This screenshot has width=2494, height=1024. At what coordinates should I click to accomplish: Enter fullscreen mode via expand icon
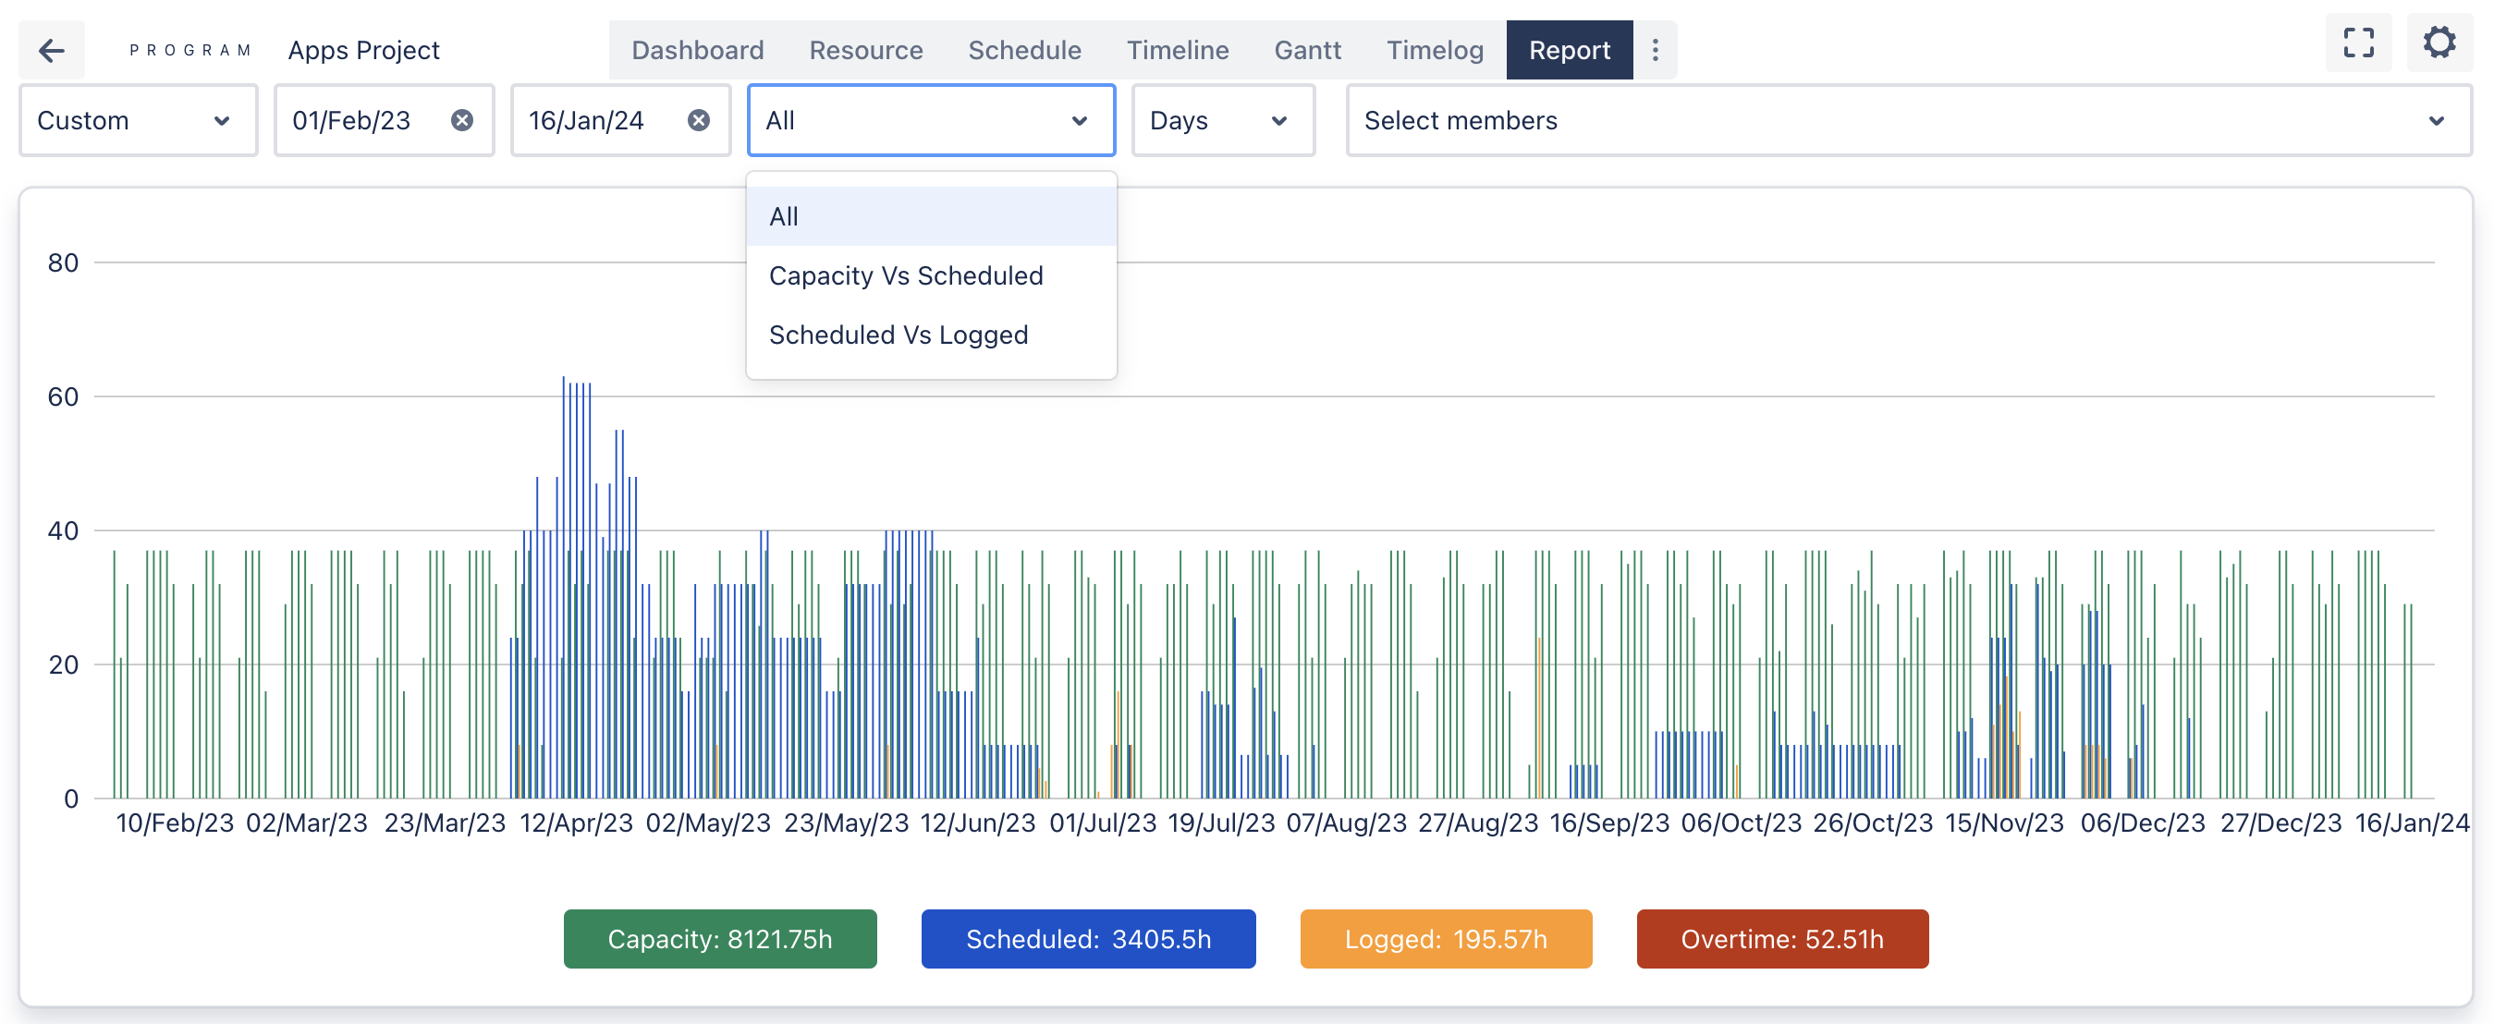[2357, 43]
